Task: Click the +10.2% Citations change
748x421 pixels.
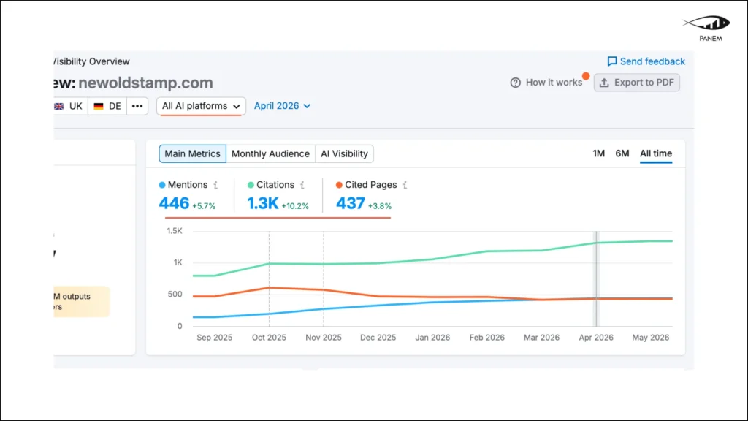Action: (x=295, y=206)
